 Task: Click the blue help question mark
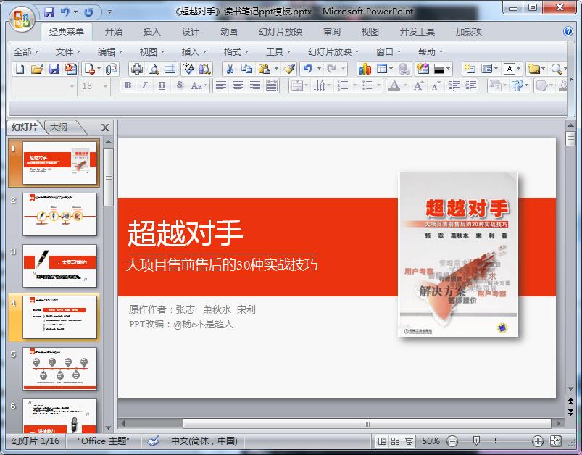(x=568, y=31)
